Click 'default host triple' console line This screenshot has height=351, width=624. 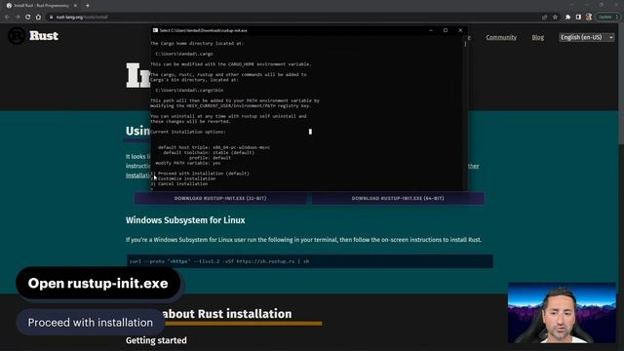pyautogui.click(x=214, y=147)
